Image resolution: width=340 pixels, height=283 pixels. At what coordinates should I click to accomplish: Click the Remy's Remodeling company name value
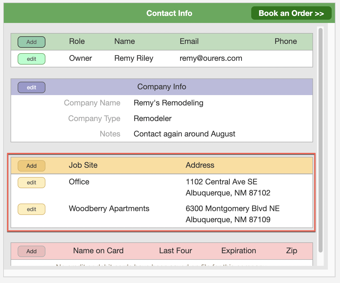(168, 103)
